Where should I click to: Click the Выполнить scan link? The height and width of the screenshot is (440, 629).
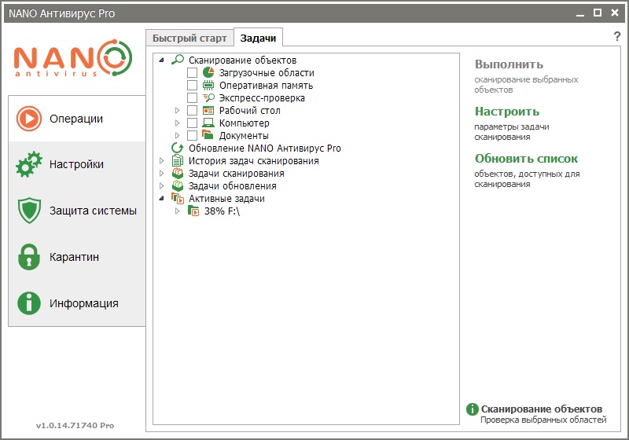(x=509, y=64)
